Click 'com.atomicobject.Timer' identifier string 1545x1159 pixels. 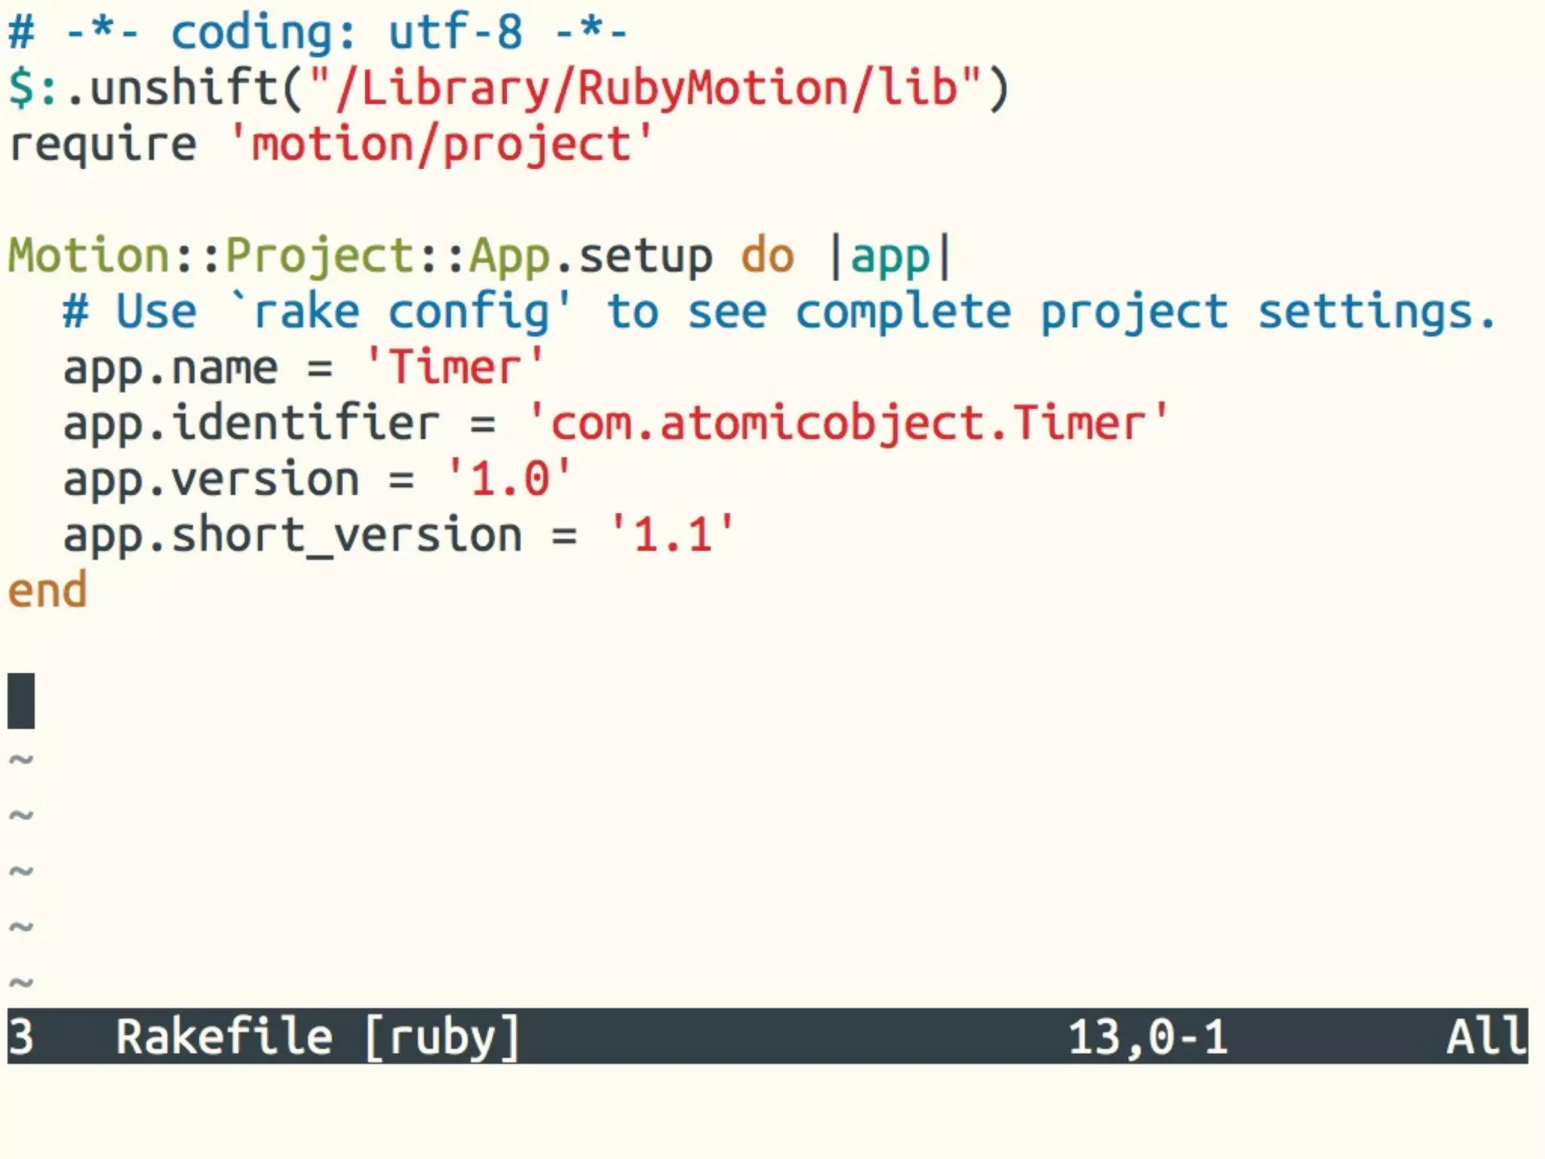848,423
